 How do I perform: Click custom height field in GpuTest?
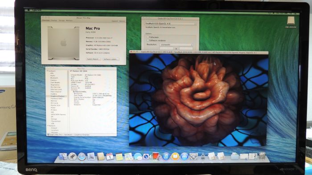[x=186, y=48]
